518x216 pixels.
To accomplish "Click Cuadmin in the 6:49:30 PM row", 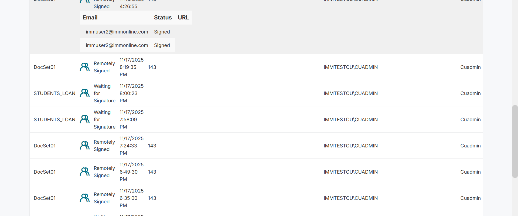I will coord(470,172).
